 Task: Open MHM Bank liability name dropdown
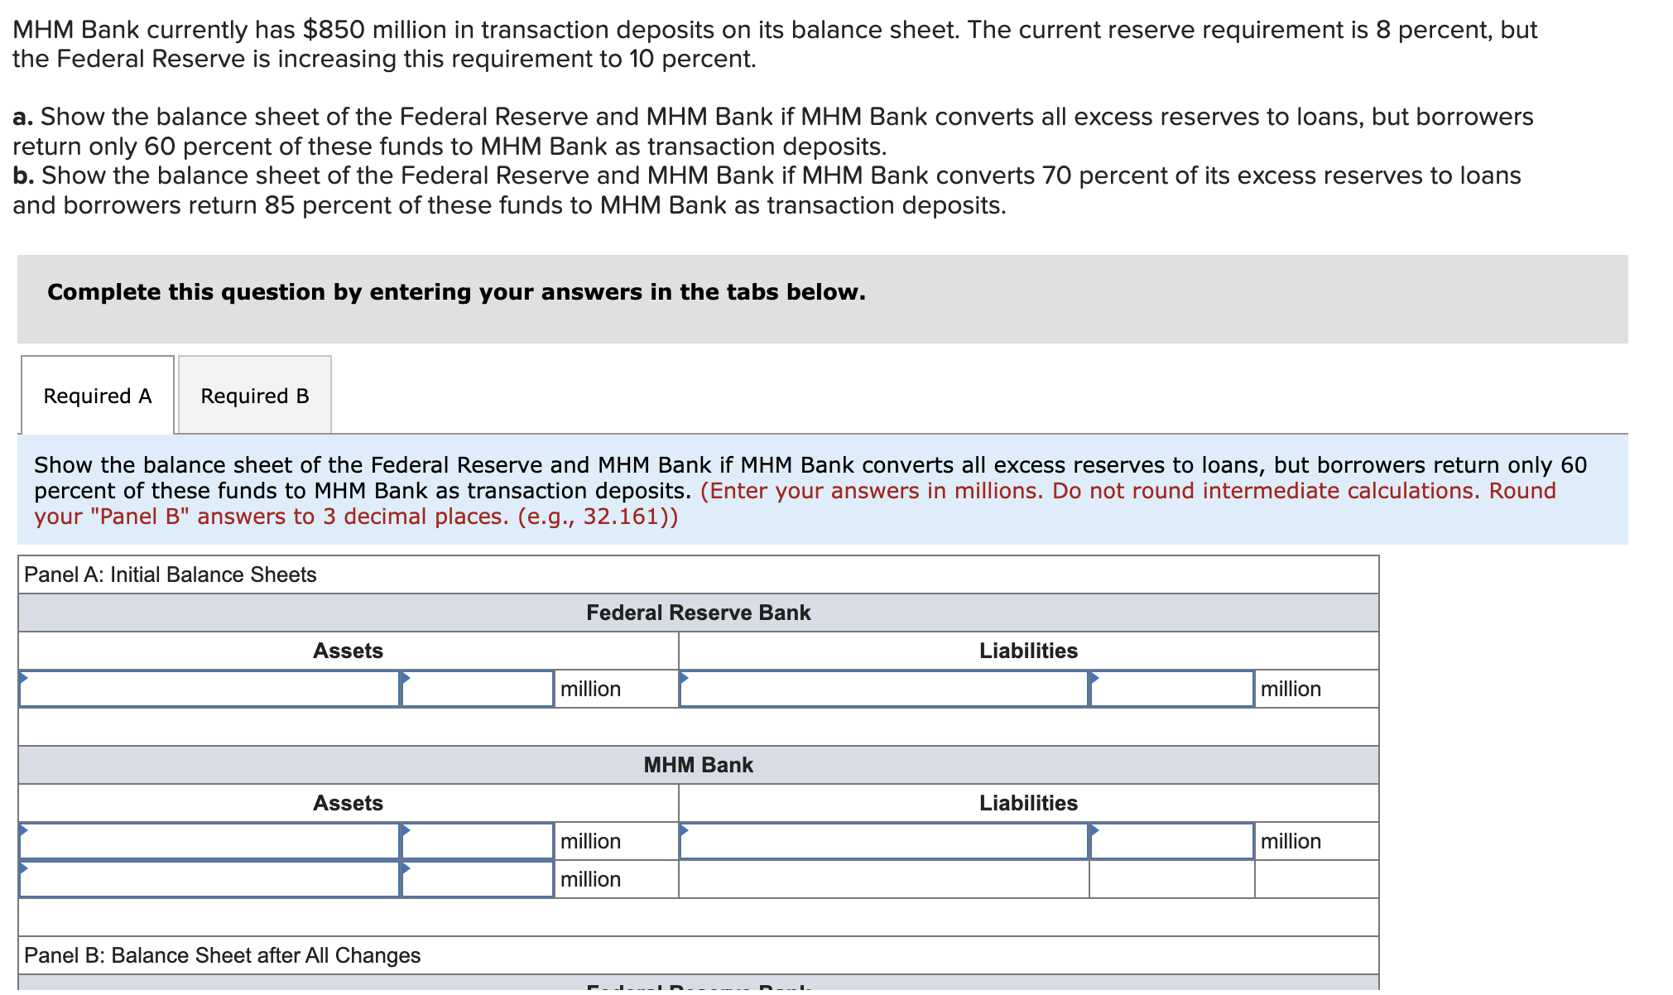[x=883, y=841]
